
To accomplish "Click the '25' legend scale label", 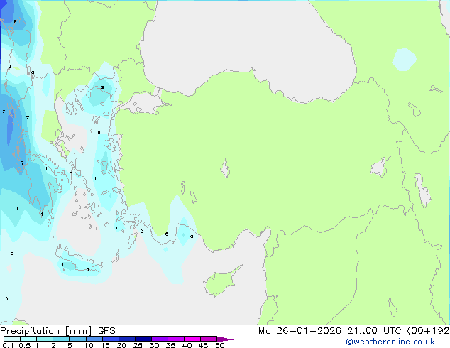I will (x=138, y=345).
